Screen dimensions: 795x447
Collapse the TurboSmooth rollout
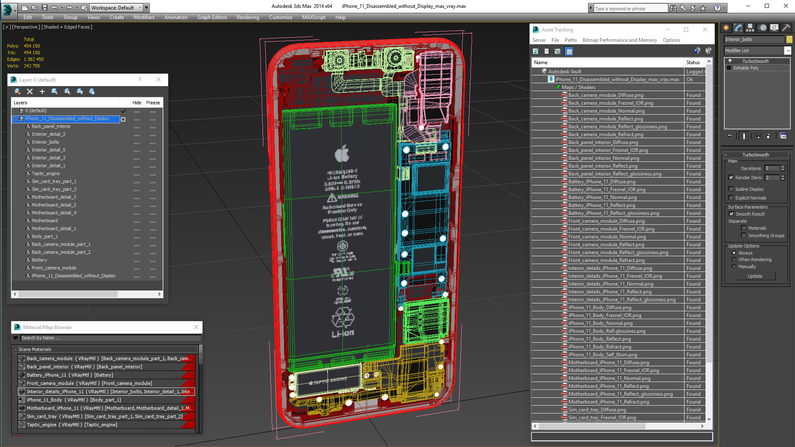(x=726, y=155)
